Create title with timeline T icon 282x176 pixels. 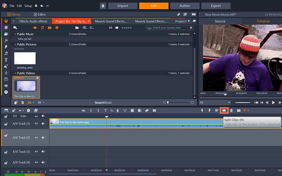click(x=106, y=111)
